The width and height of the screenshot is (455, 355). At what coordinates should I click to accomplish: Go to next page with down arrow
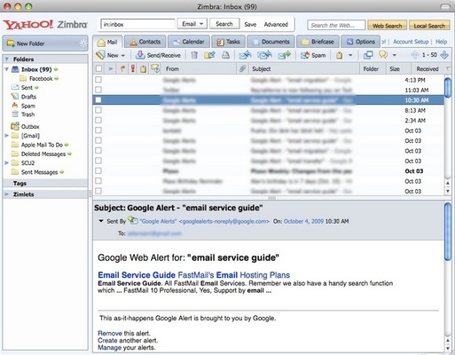point(444,55)
